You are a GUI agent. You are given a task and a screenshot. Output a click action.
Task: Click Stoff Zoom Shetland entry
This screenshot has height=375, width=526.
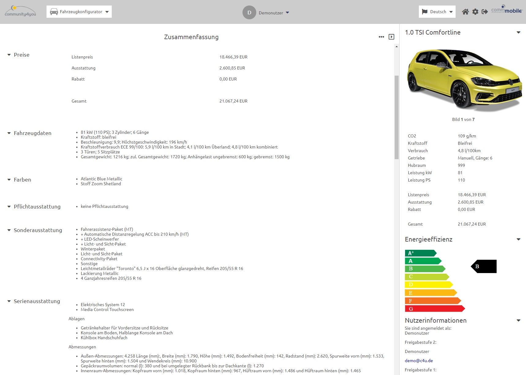(x=101, y=184)
